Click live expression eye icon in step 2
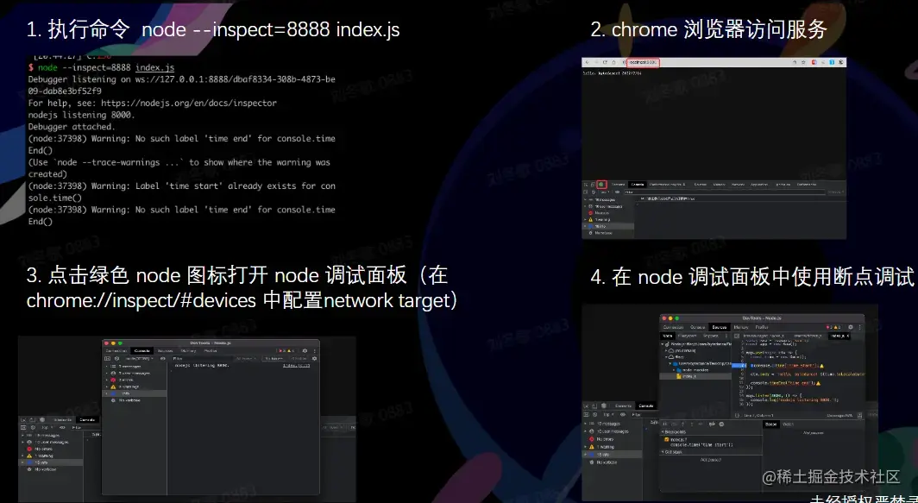This screenshot has width=918, height=503. click(x=617, y=192)
